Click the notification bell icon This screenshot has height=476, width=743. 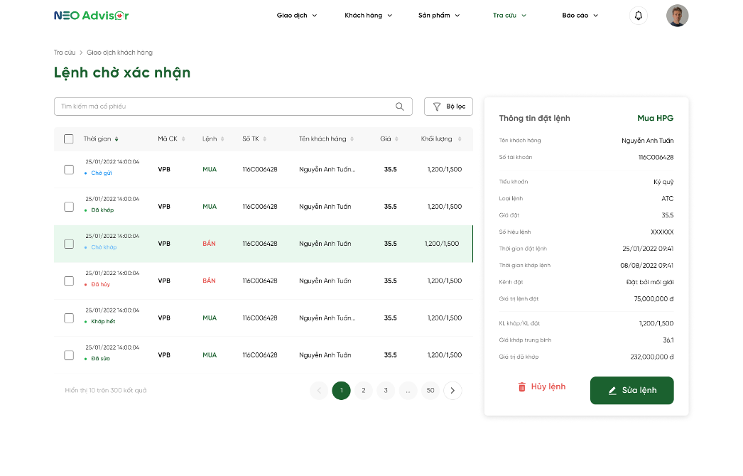pyautogui.click(x=638, y=16)
